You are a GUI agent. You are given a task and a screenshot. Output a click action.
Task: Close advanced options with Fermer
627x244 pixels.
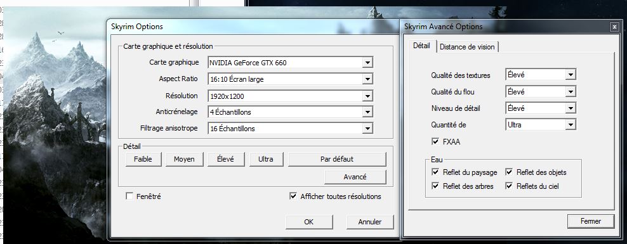click(591, 221)
